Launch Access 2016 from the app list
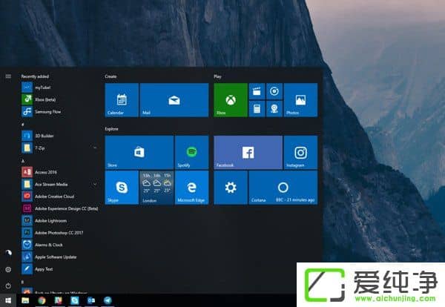 pyautogui.click(x=59, y=172)
